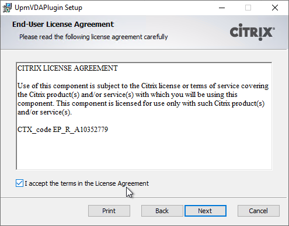Click the CTX_code EP_R_A10352779 line

click(x=62, y=130)
